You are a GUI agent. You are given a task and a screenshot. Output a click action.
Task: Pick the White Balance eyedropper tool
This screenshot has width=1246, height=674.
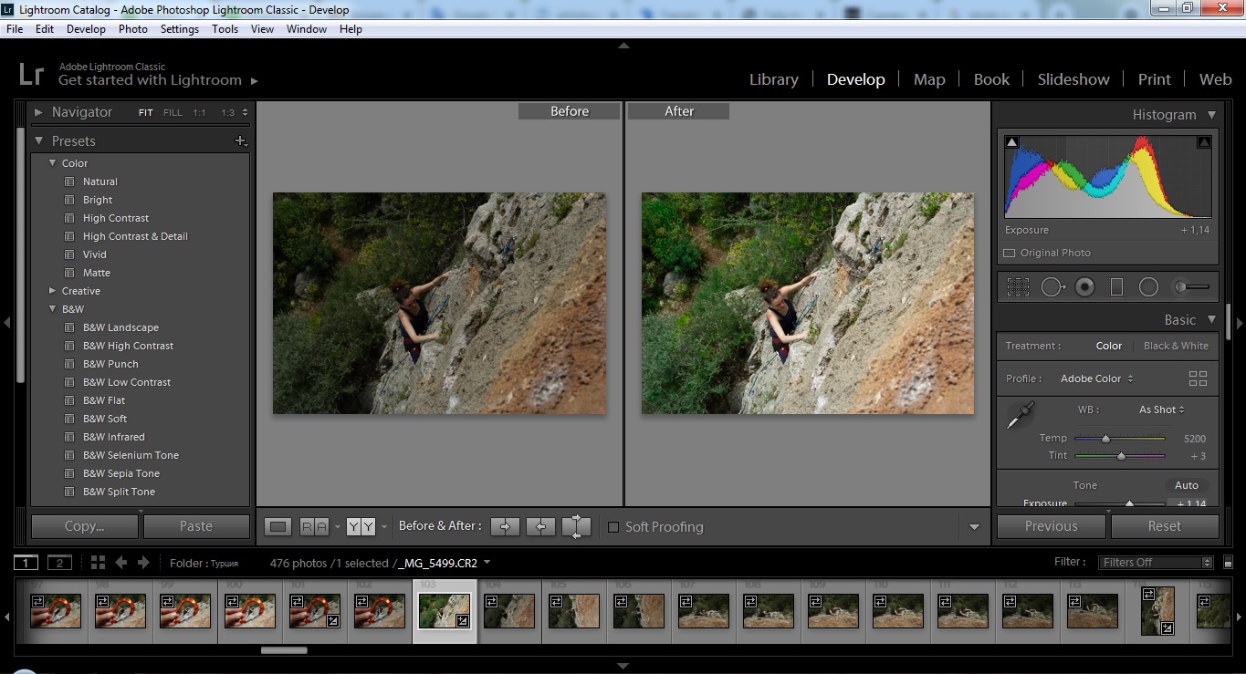pos(1020,415)
